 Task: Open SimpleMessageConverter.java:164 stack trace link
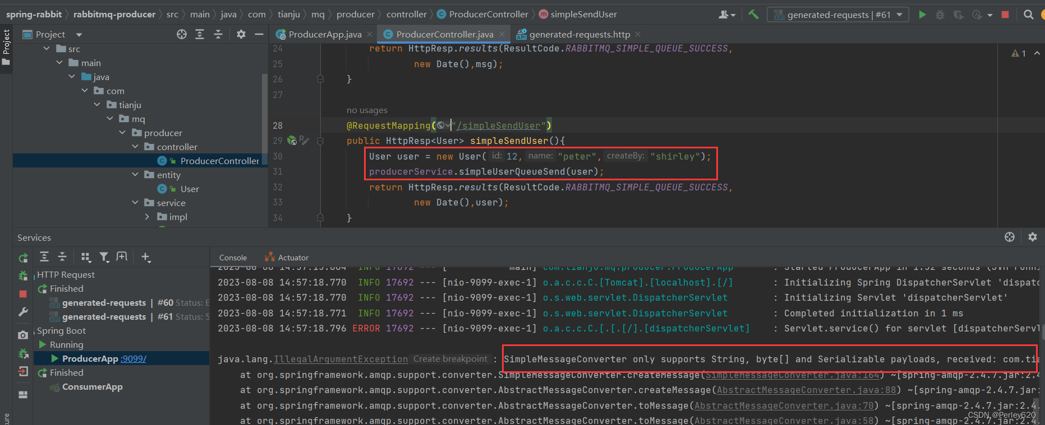(x=792, y=375)
